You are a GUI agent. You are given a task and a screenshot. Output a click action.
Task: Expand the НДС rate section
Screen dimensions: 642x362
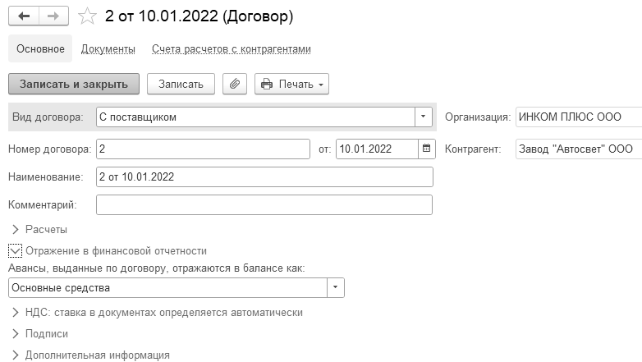click(16, 313)
